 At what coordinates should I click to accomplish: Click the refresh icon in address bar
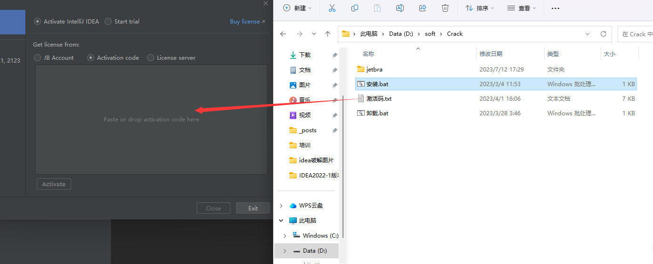(x=604, y=34)
